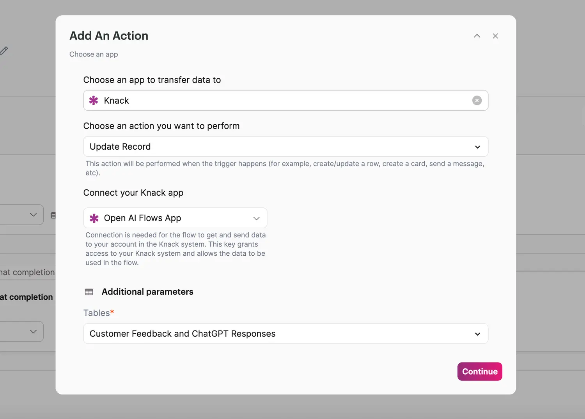Open the Tables selection dropdown
Image resolution: width=585 pixels, height=419 pixels.
(285, 334)
